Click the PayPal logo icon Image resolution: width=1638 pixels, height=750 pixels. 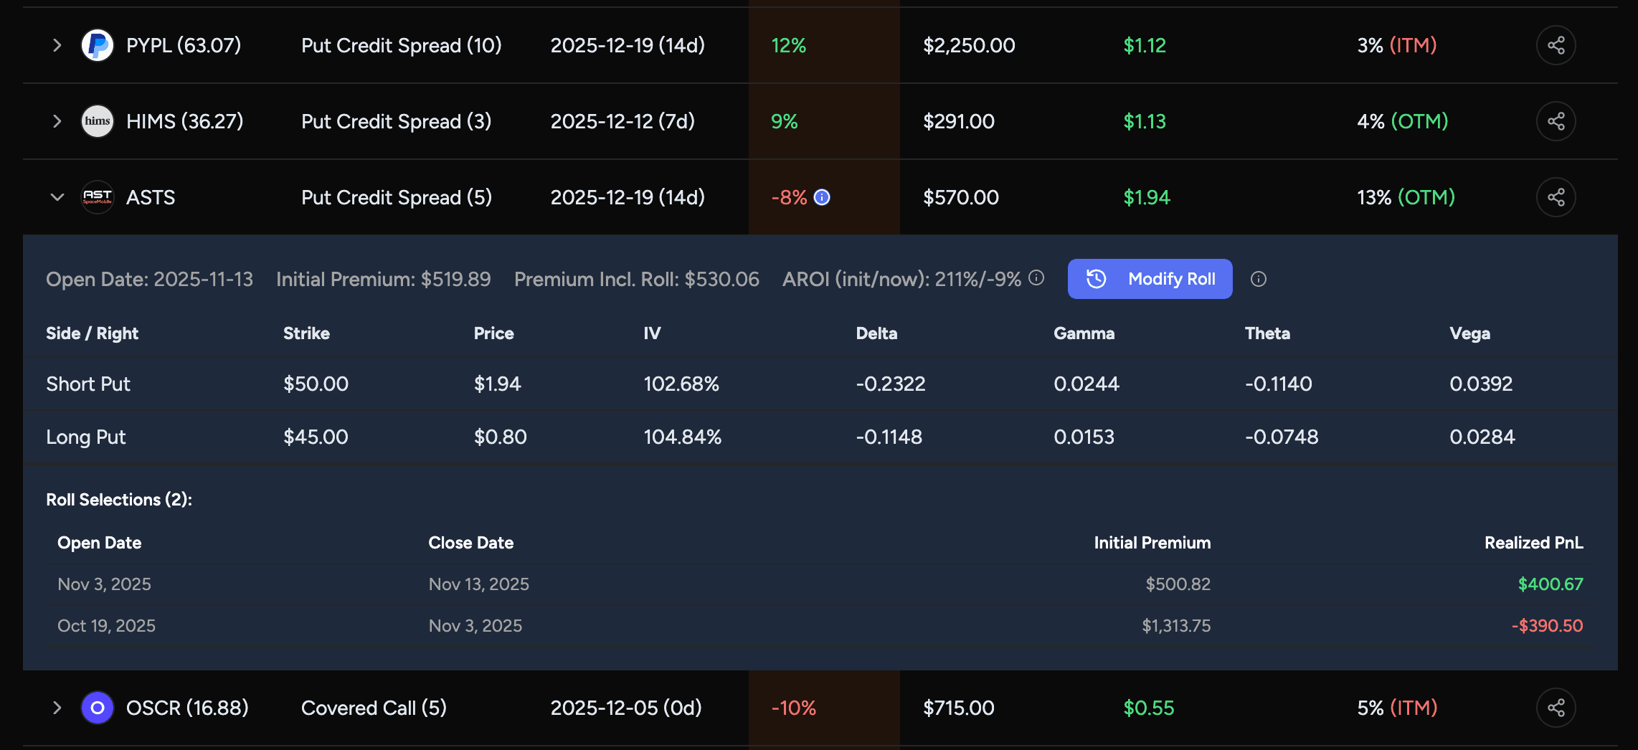click(98, 46)
